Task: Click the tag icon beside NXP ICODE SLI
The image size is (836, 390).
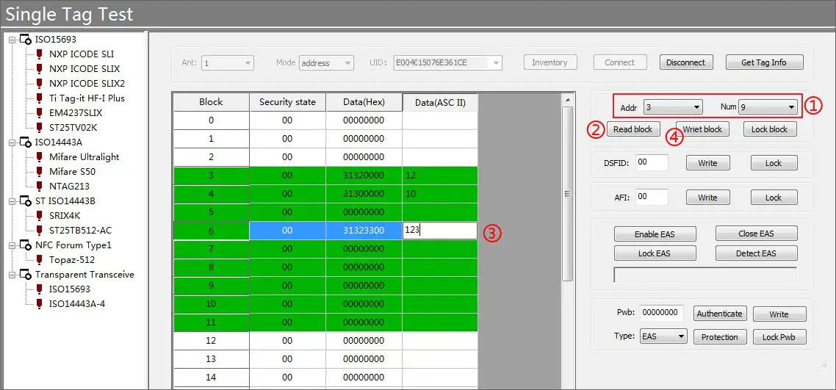Action: tap(40, 54)
